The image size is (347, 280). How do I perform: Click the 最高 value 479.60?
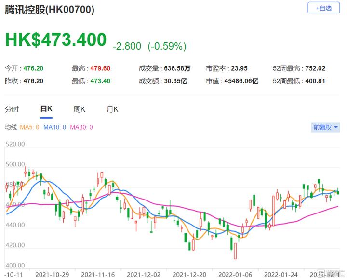pyautogui.click(x=100, y=68)
